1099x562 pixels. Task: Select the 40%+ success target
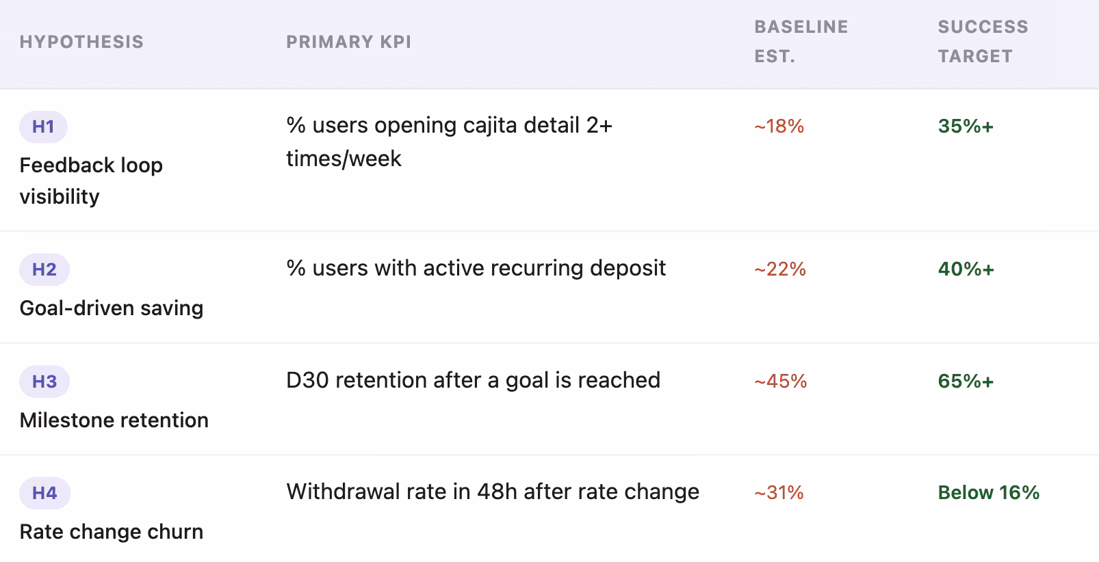point(966,269)
